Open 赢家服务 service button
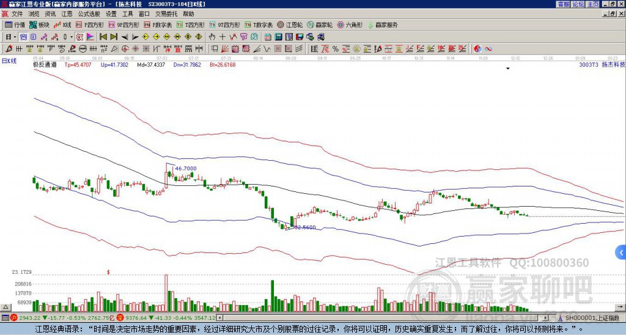This screenshot has width=626, height=335. click(x=383, y=24)
